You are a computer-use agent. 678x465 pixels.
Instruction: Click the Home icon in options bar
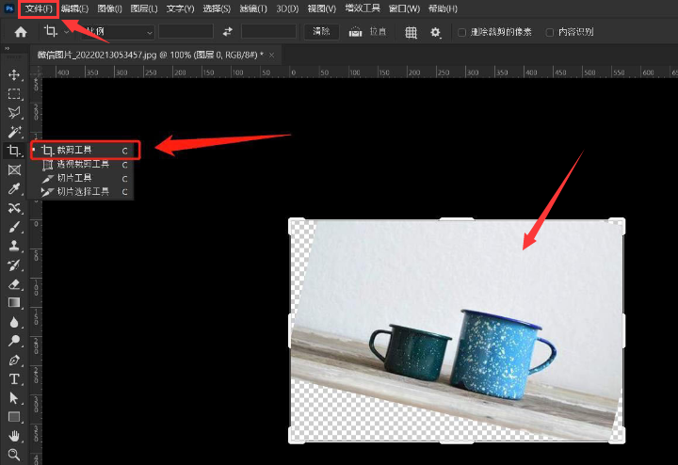click(21, 32)
